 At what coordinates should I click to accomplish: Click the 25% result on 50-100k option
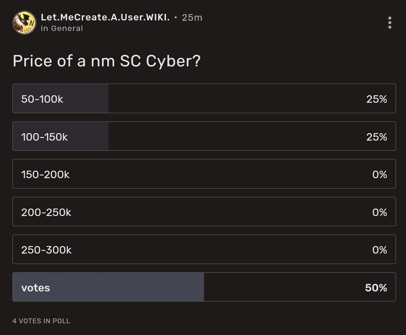pyautogui.click(x=377, y=99)
